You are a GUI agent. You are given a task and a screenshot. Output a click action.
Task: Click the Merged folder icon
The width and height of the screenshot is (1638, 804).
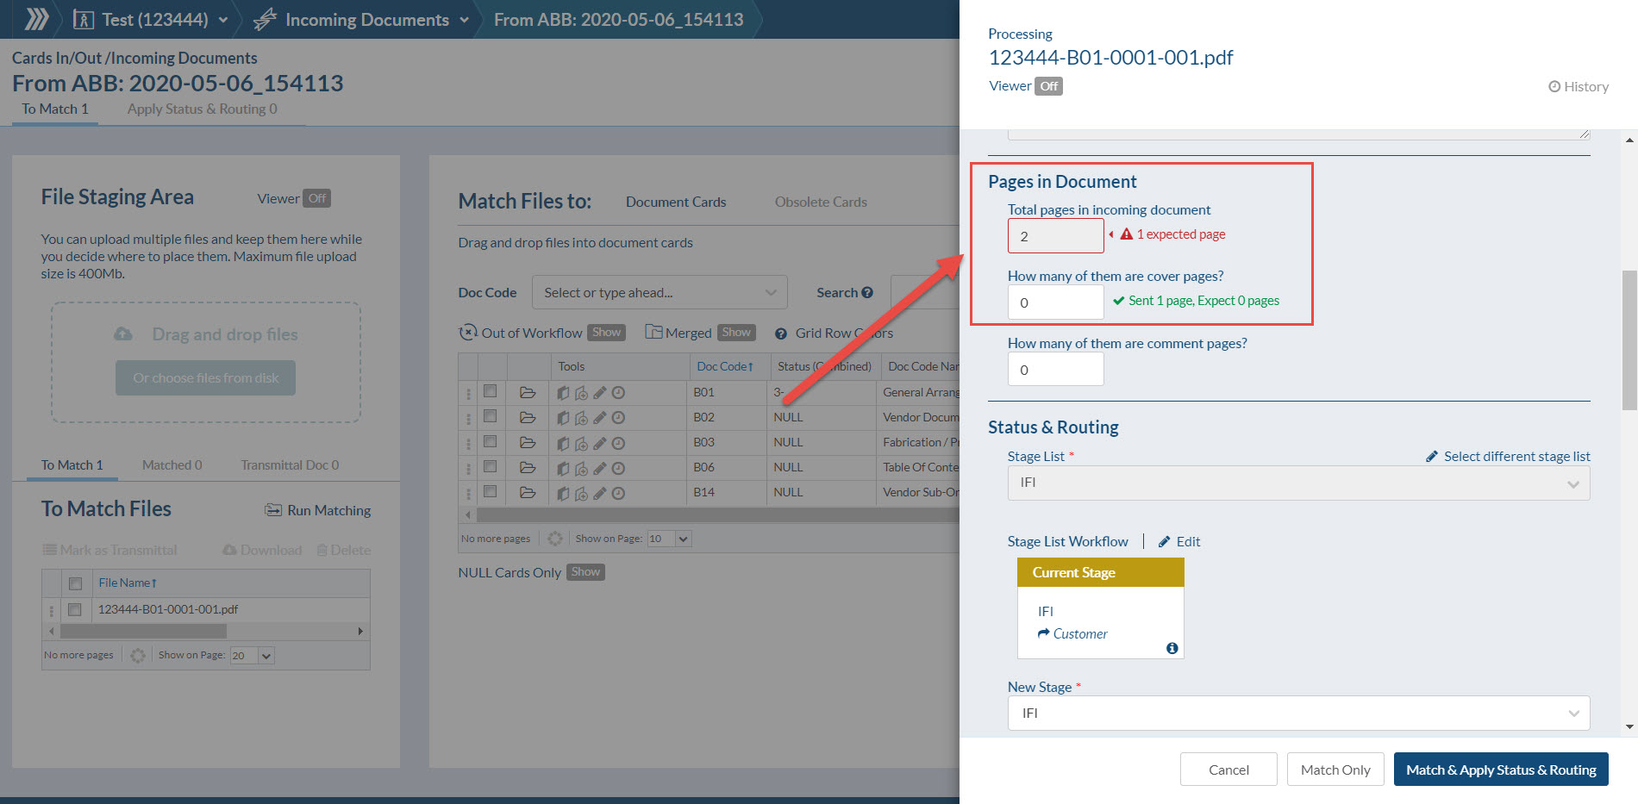(653, 333)
